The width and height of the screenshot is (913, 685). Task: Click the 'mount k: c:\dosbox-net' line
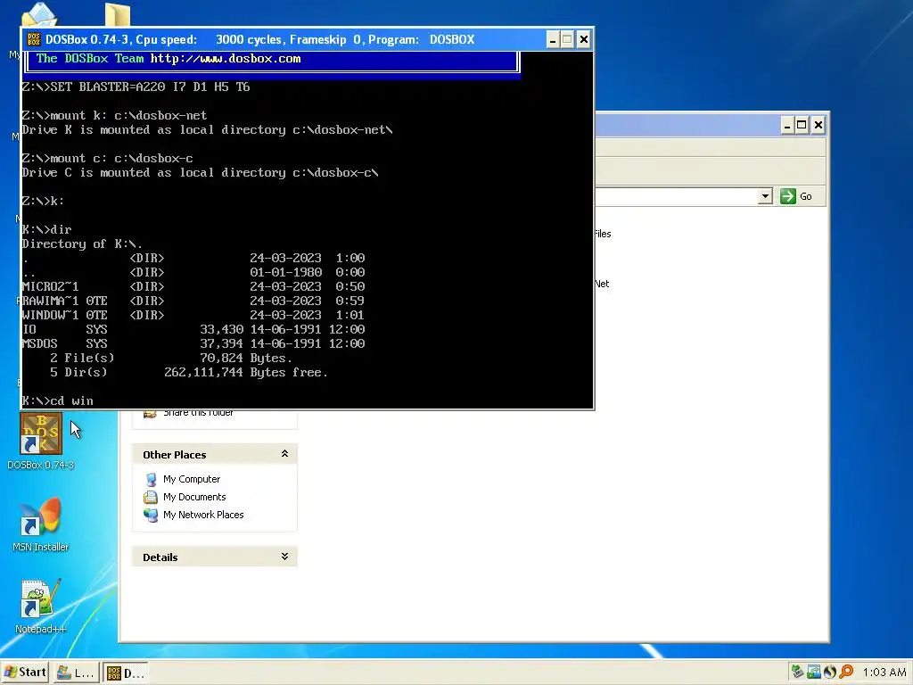(114, 115)
